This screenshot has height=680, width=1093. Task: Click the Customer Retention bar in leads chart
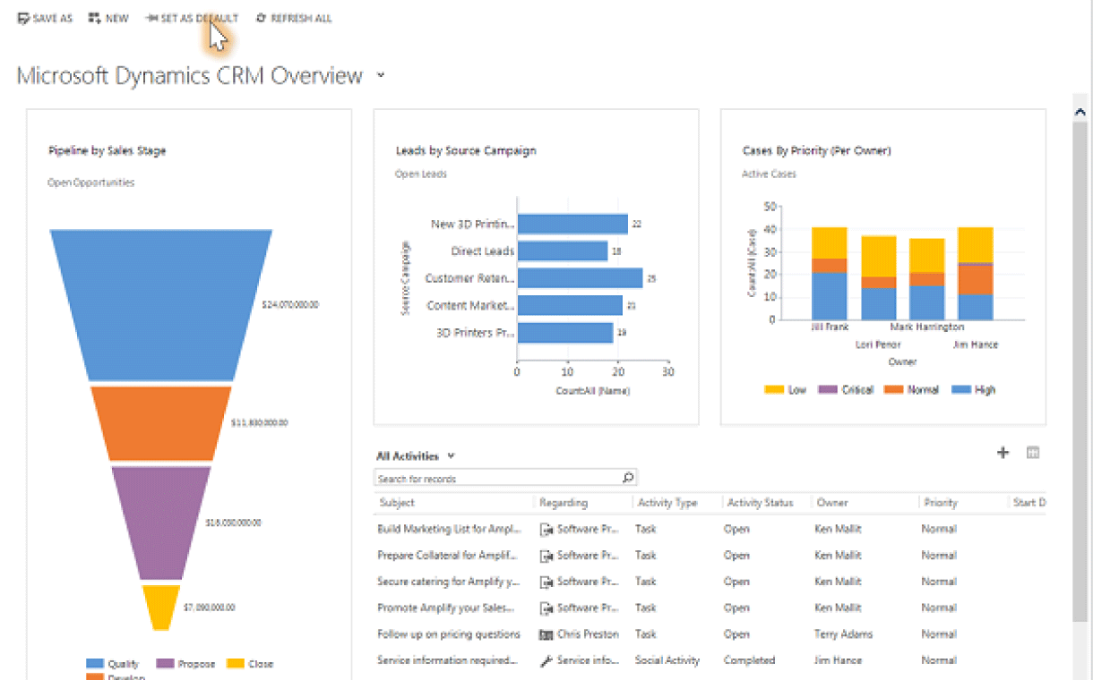580,278
